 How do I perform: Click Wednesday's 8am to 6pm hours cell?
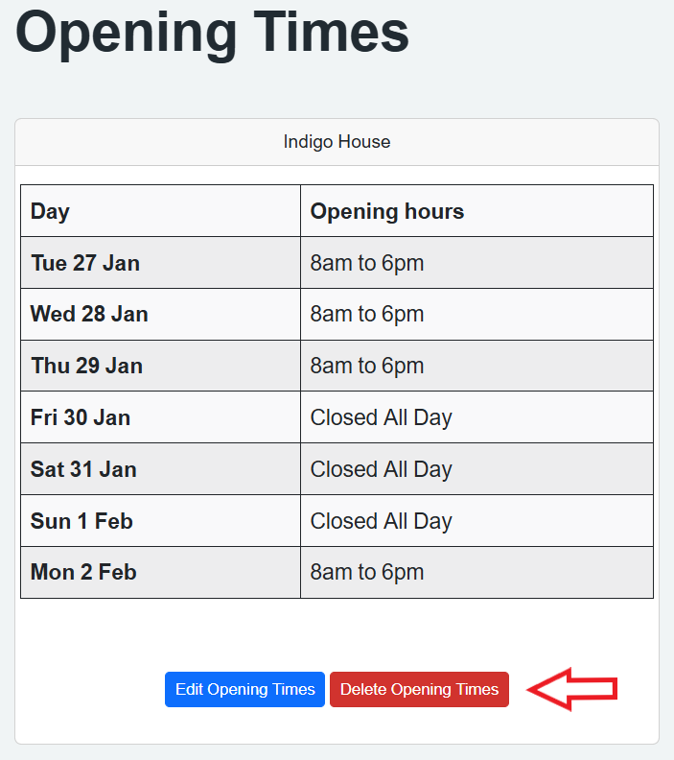[367, 314]
